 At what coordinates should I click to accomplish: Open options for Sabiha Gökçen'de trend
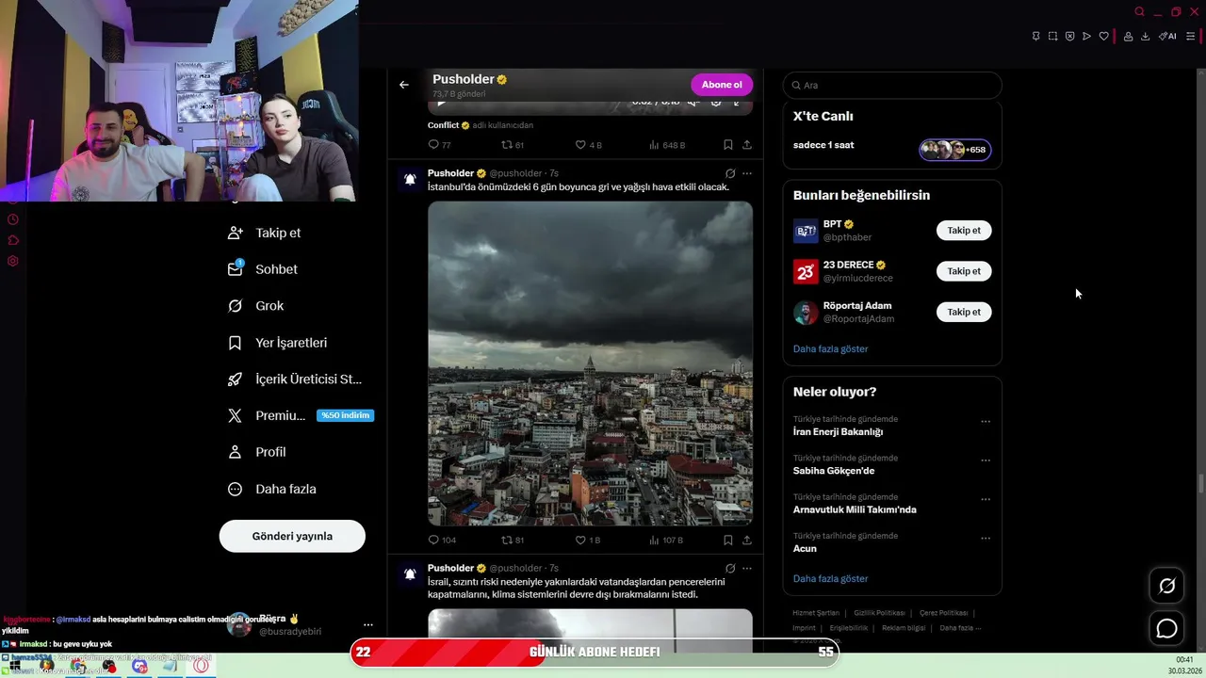pos(986,460)
